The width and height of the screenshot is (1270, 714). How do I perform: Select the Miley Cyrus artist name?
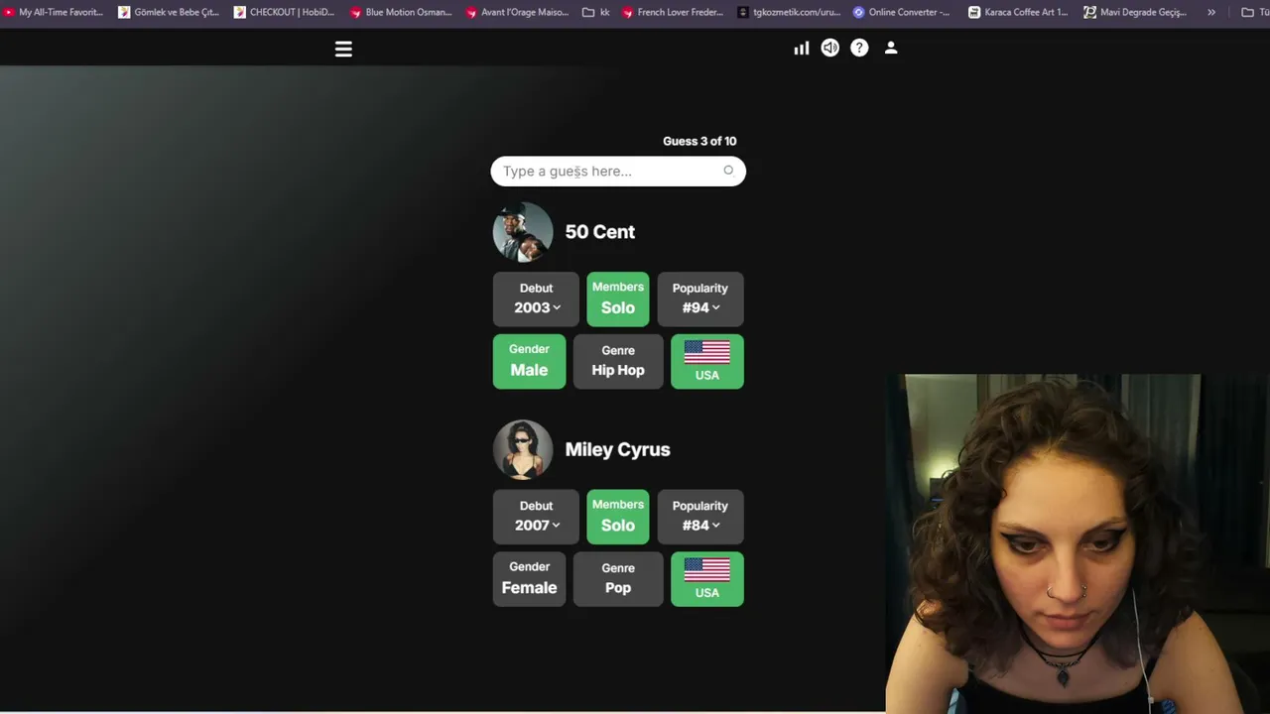617,449
